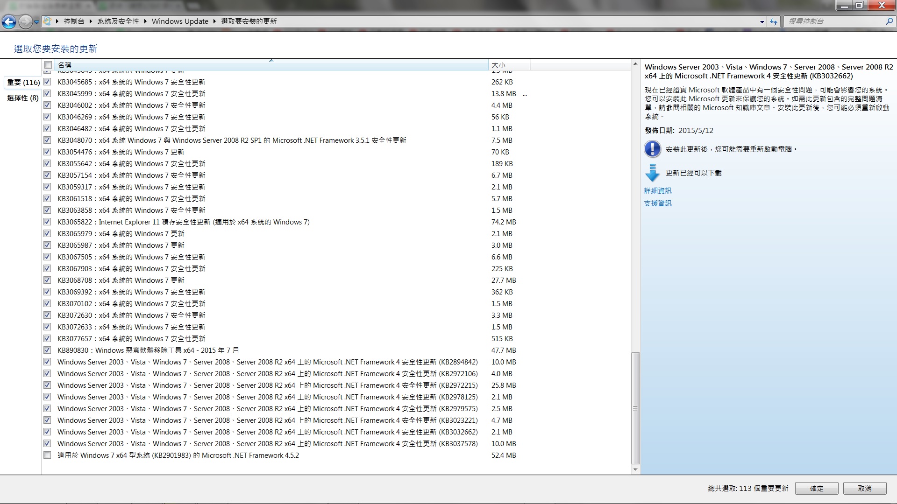This screenshot has width=897, height=504.
Task: Go to 控制台 breadcrumb
Action: coord(74,21)
